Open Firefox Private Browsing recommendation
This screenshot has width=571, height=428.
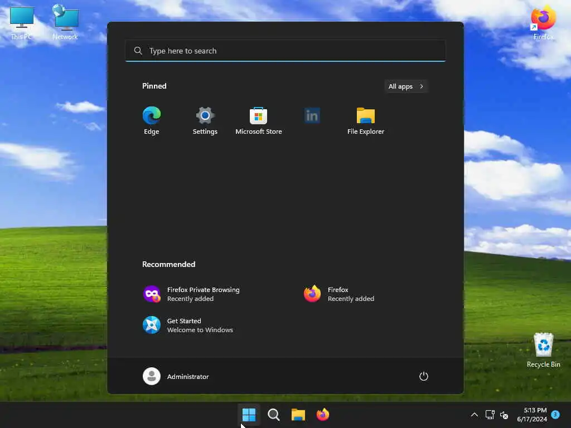192,294
